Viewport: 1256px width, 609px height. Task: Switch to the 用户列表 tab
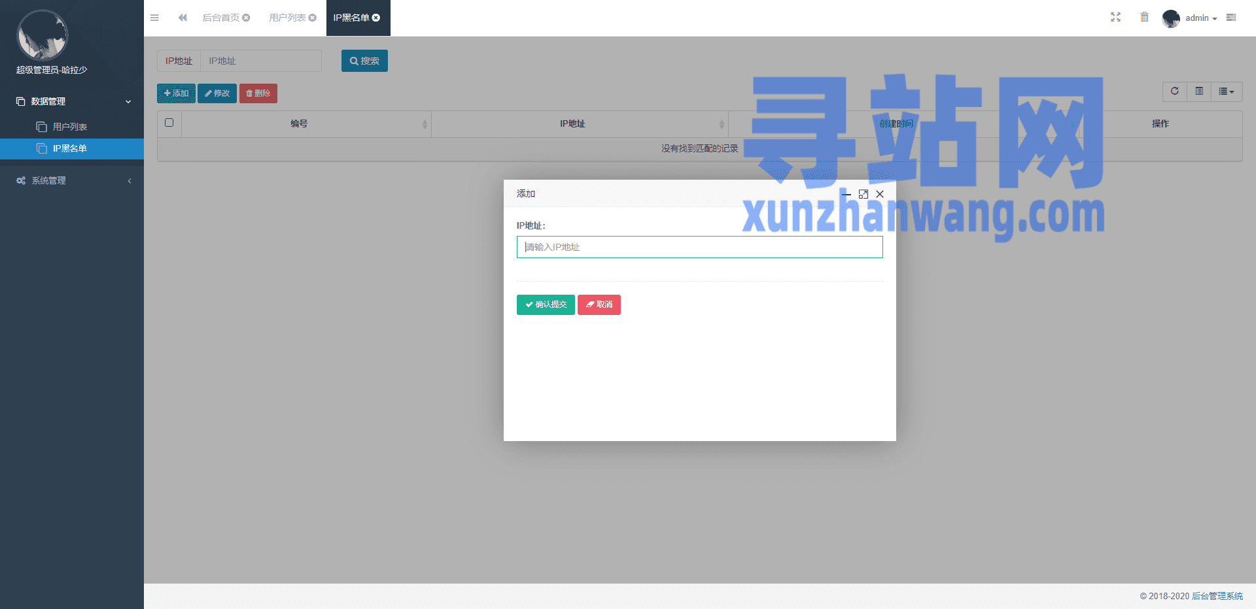pyautogui.click(x=287, y=18)
